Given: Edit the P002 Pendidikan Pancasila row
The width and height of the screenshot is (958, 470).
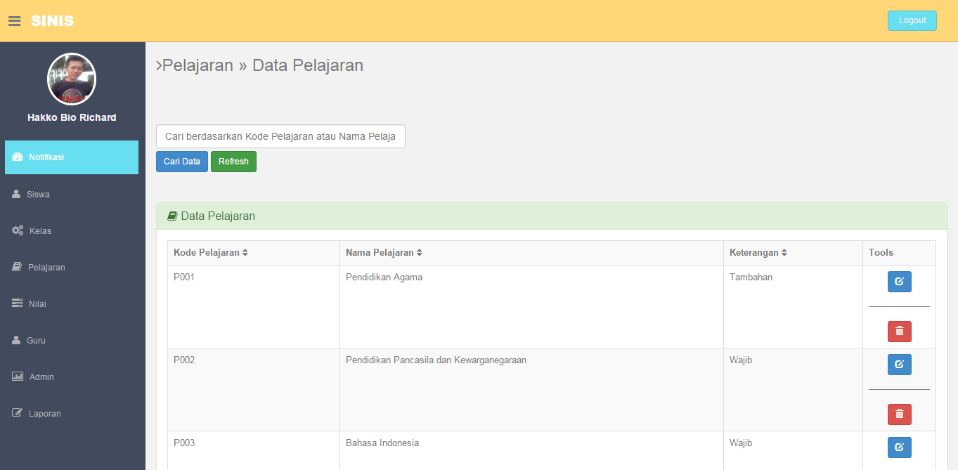Looking at the screenshot, I should 900,365.
